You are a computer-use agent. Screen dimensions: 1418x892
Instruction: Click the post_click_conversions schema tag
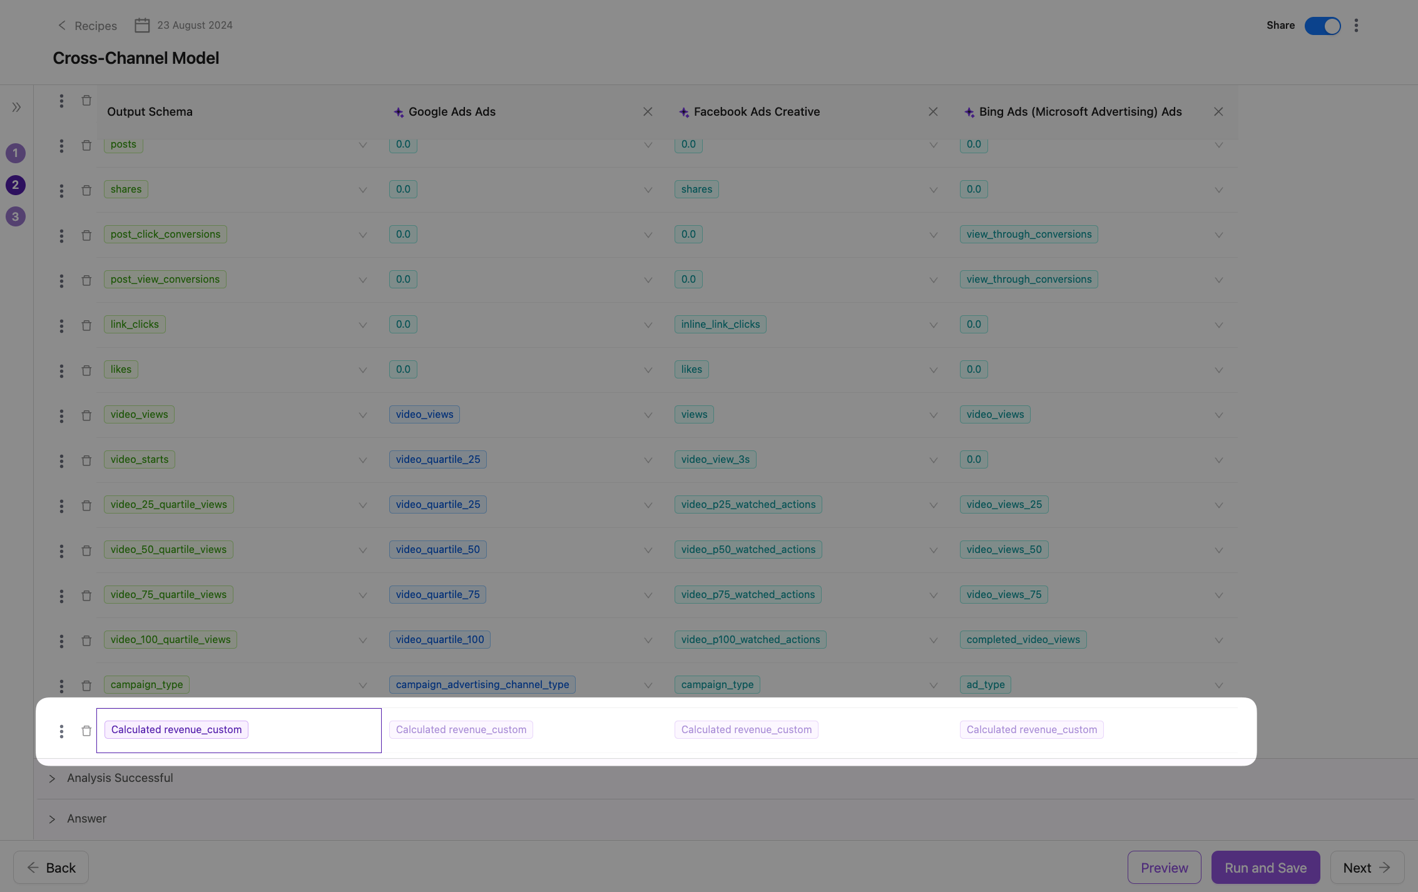165,235
